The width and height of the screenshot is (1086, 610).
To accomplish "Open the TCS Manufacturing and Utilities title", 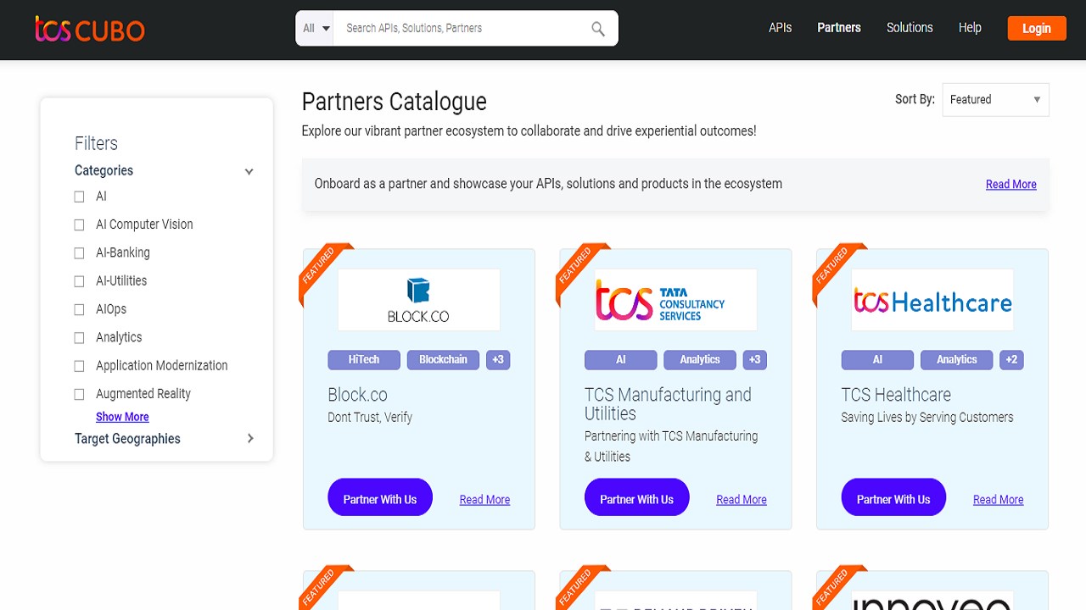I will click(668, 404).
